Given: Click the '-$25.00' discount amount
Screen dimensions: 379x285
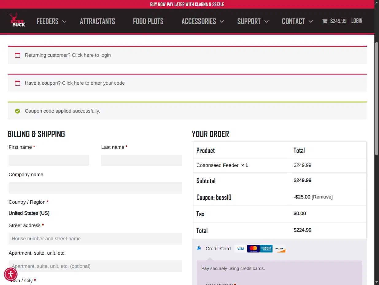Looking at the screenshot, I should point(302,197).
